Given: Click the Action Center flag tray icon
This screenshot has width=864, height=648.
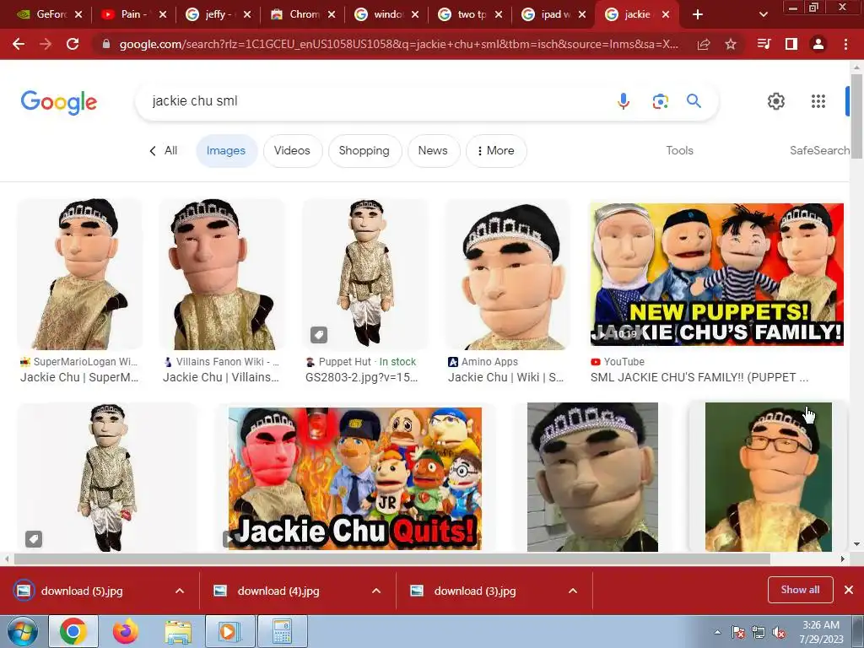Looking at the screenshot, I should click(x=737, y=633).
